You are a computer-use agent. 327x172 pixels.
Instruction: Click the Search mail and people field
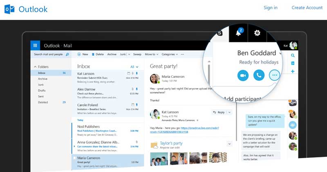(x=51, y=54)
